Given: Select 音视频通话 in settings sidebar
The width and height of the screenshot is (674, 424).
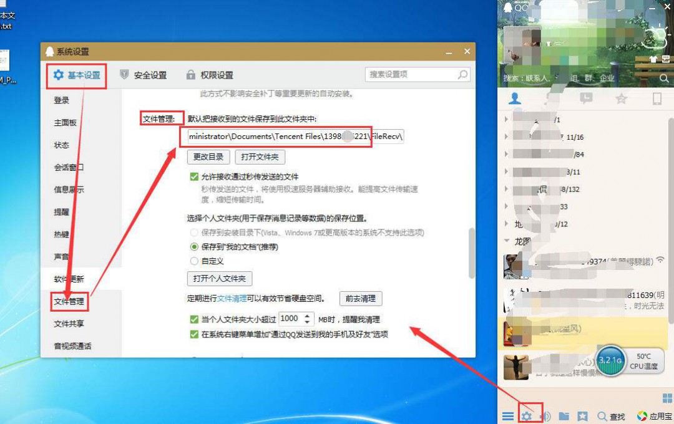Looking at the screenshot, I should [x=72, y=346].
